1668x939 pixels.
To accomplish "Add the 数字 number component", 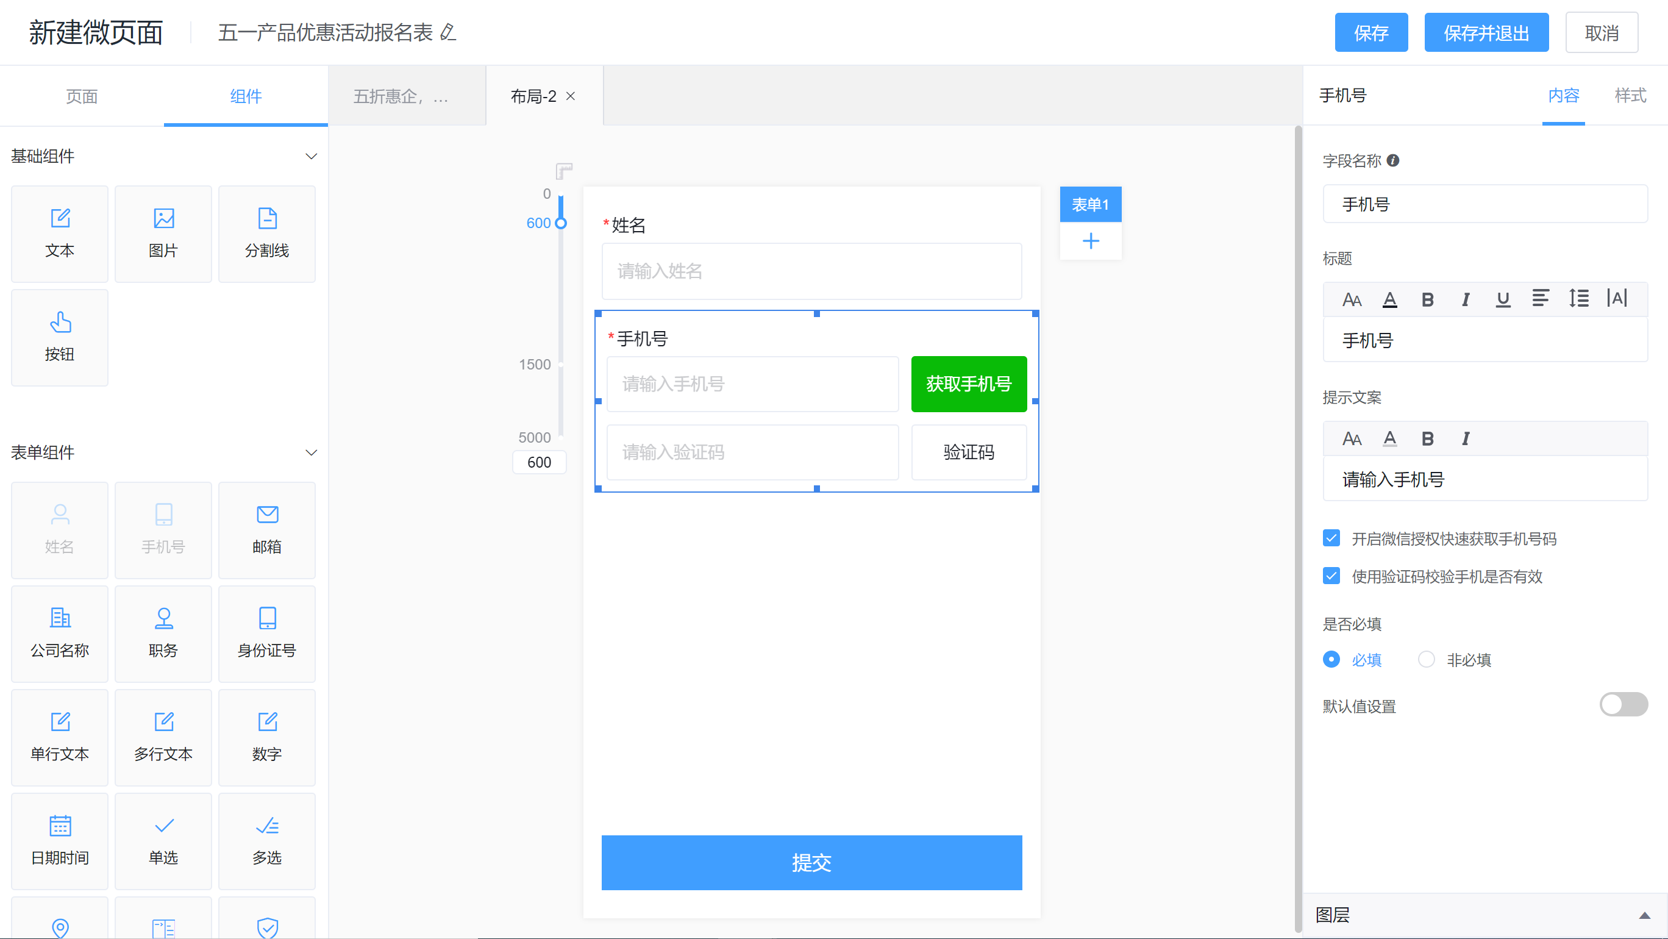I will (x=267, y=737).
